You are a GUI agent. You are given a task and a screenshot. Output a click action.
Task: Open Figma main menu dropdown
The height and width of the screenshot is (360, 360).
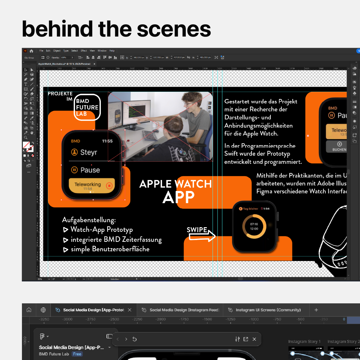click(44, 336)
